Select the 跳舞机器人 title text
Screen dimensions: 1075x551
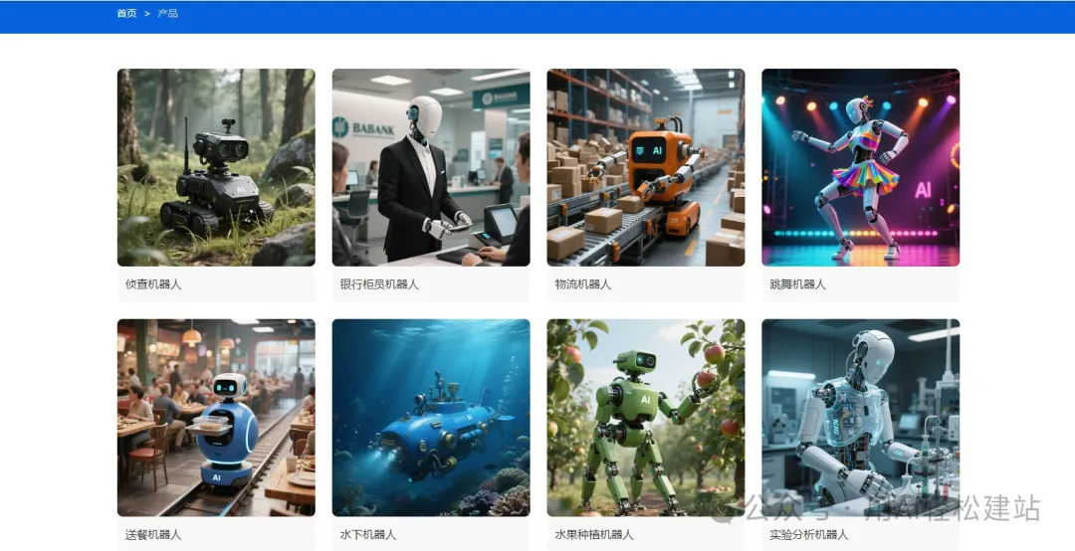(x=798, y=284)
